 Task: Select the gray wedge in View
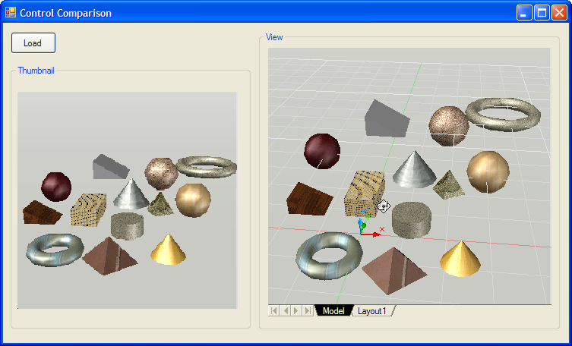click(x=386, y=118)
